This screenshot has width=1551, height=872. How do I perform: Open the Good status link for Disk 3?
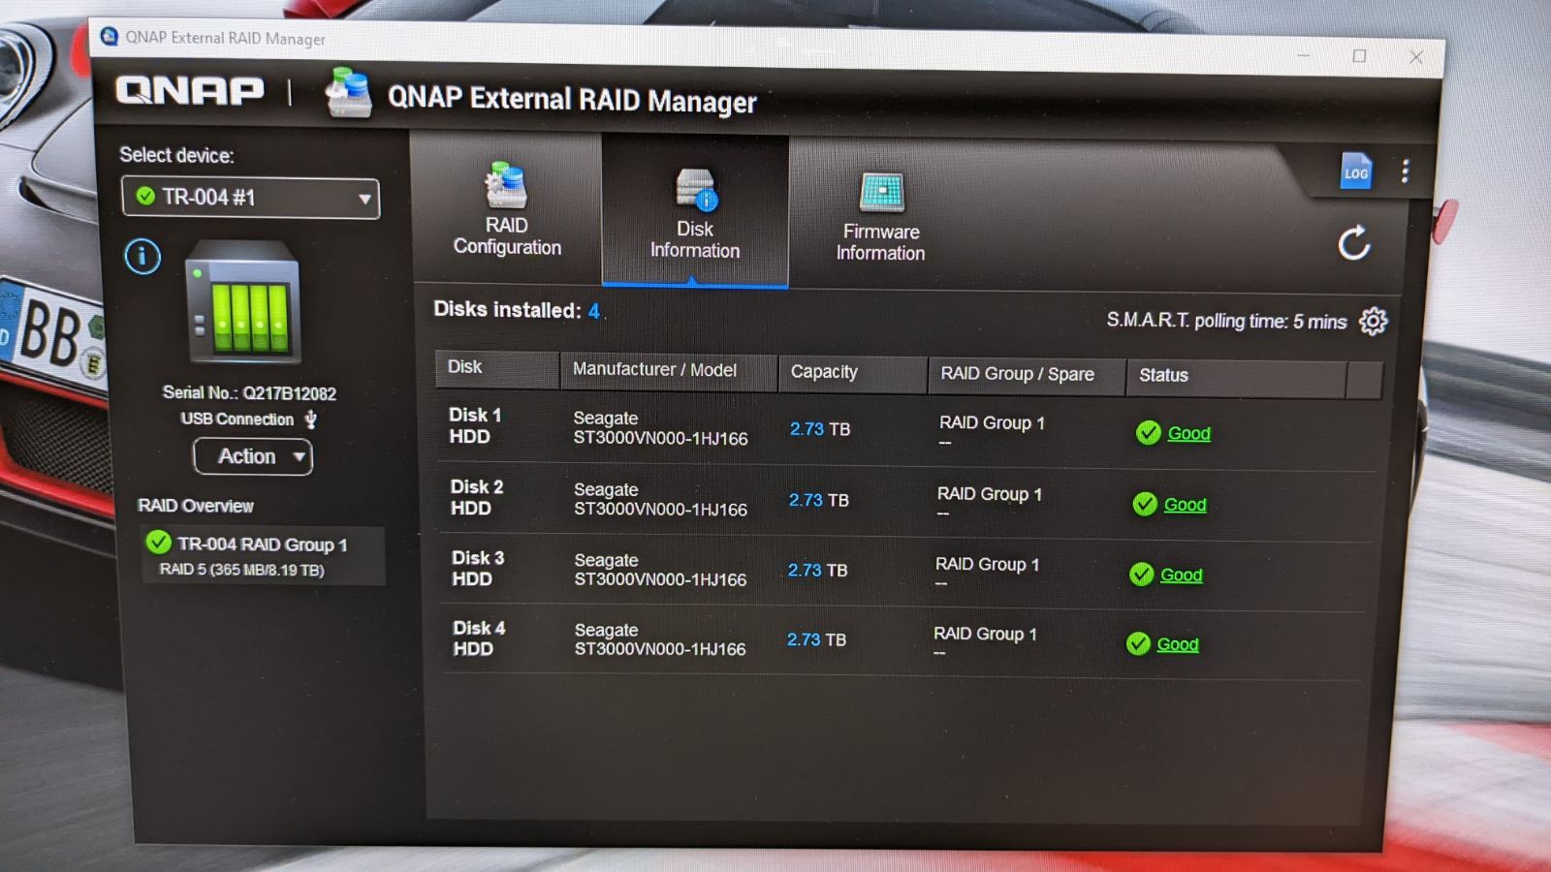(1181, 575)
